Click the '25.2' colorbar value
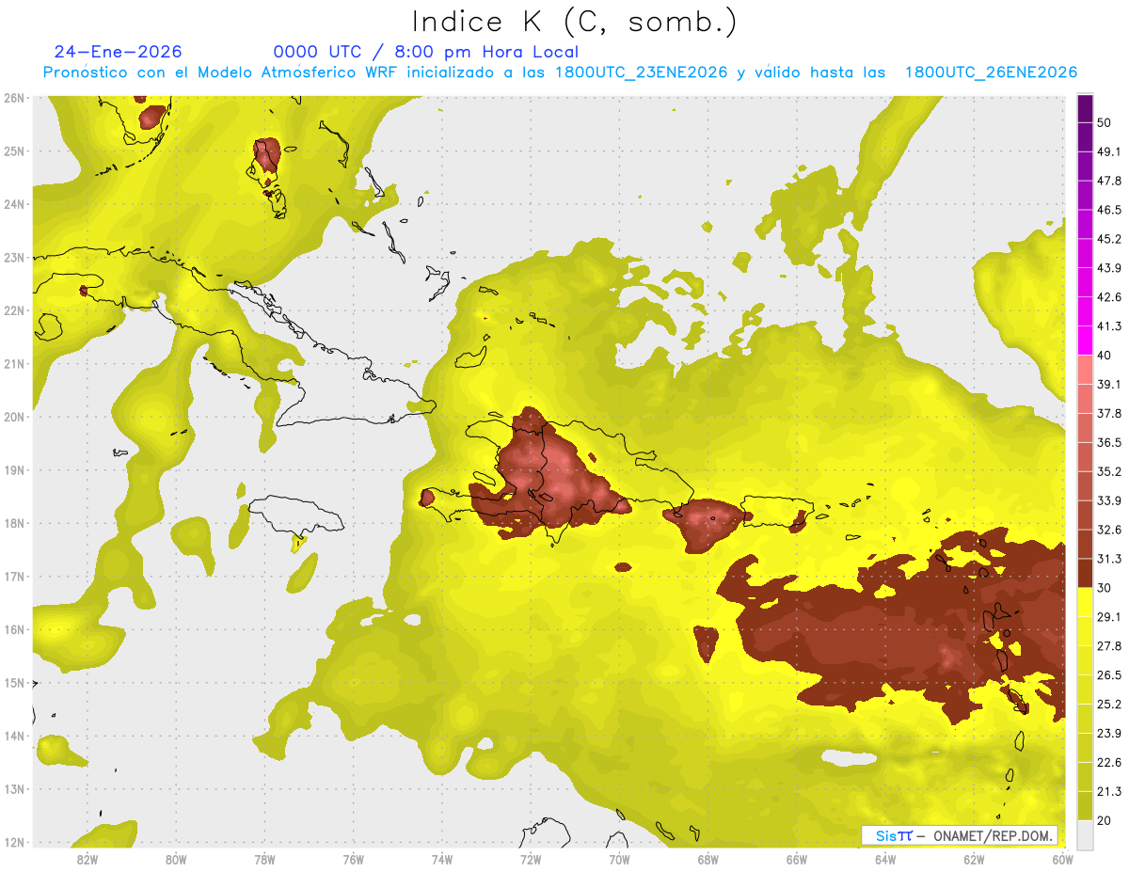Image resolution: width=1129 pixels, height=872 pixels. click(x=1109, y=705)
